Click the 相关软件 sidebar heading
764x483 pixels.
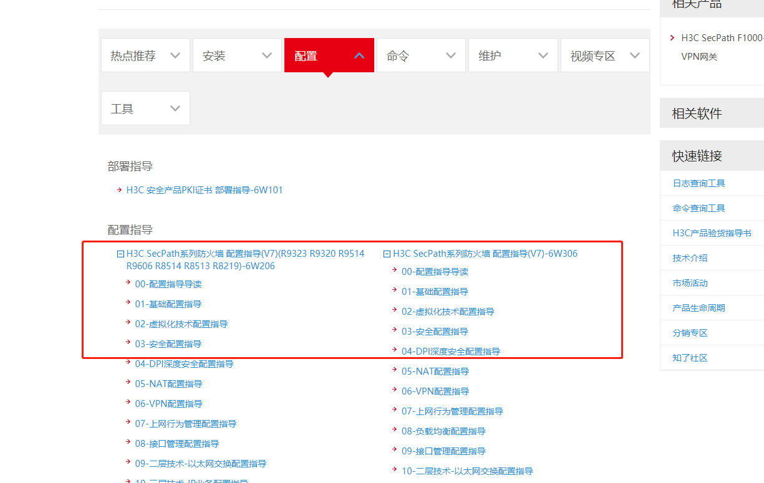pyautogui.click(x=697, y=113)
